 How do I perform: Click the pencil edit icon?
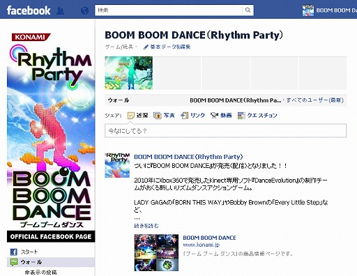pyautogui.click(x=146, y=47)
